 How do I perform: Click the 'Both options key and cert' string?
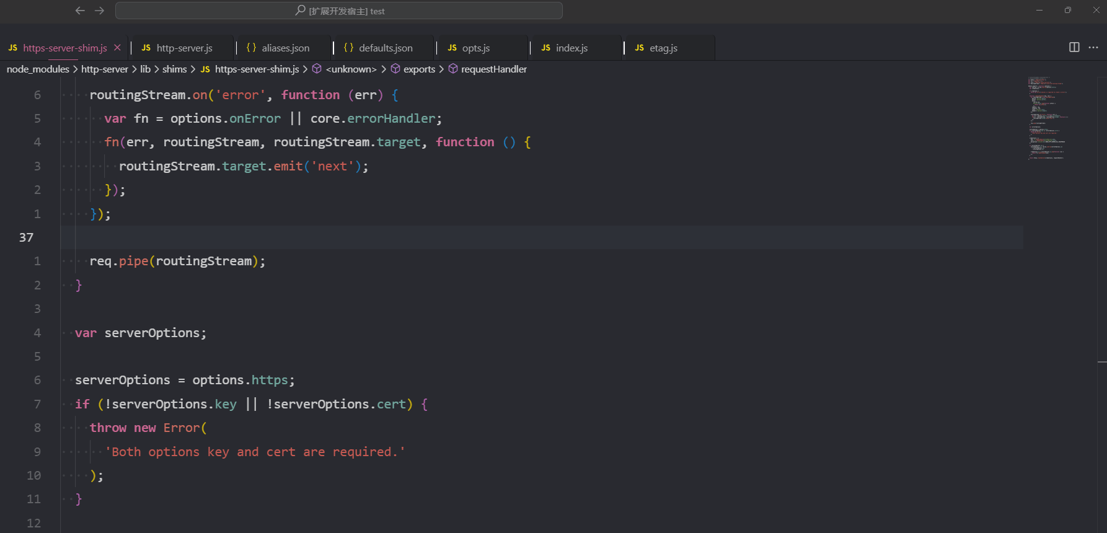point(255,452)
